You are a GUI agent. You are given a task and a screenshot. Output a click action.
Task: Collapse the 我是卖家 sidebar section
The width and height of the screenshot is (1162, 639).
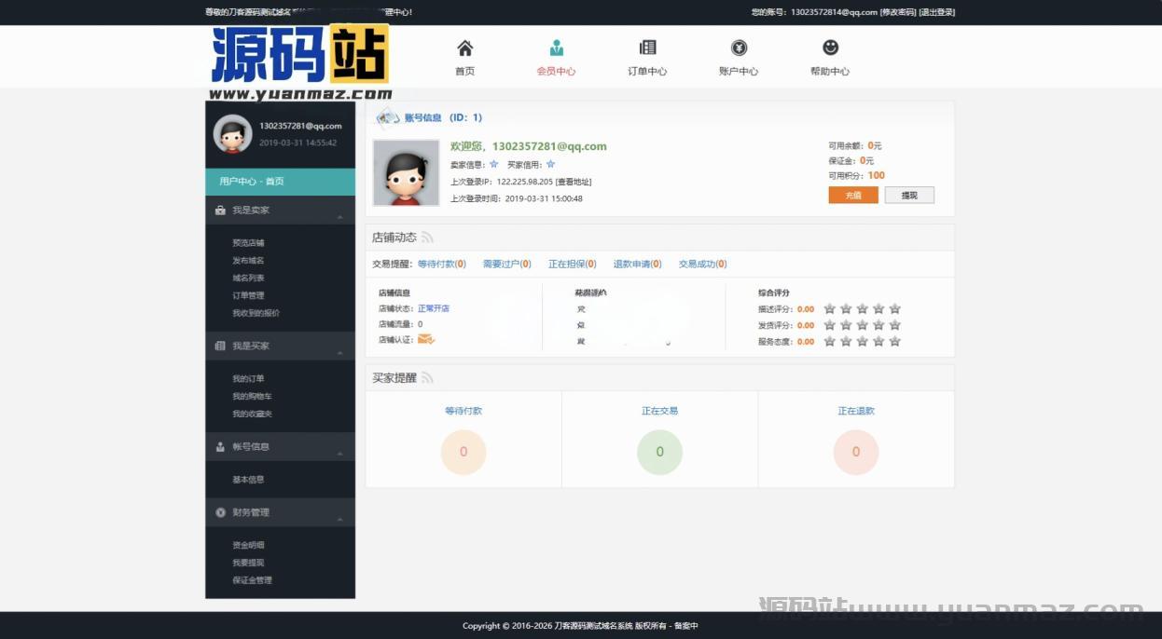(x=339, y=216)
